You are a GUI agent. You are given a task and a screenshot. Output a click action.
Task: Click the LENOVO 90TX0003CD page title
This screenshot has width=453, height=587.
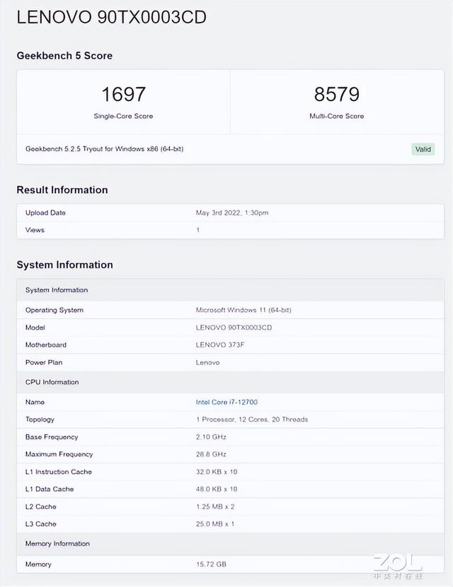click(x=111, y=17)
